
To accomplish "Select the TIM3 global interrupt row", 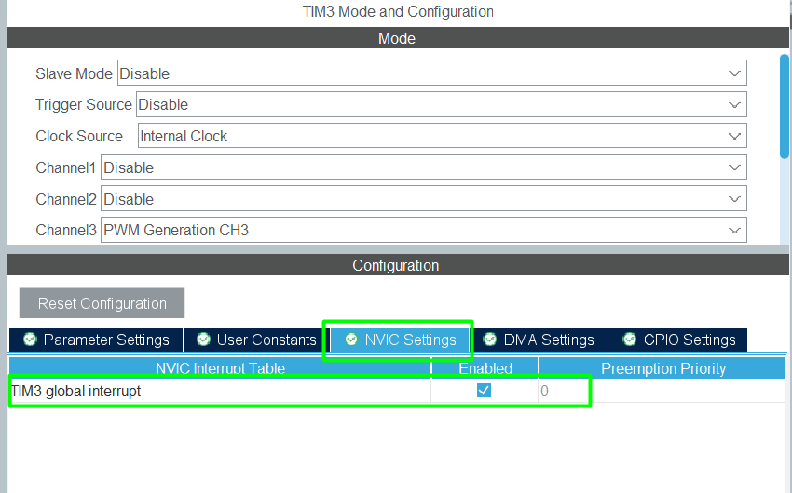I will point(219,392).
